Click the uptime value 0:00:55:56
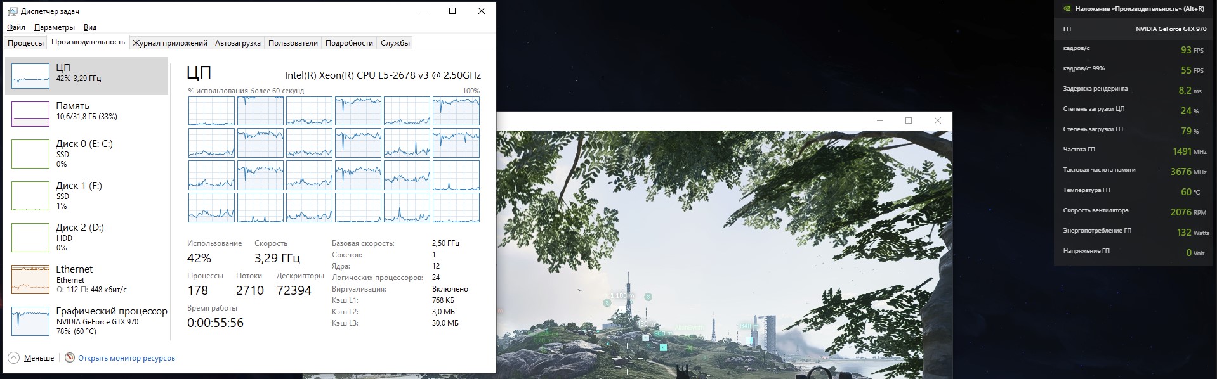This screenshot has height=379, width=1217. [215, 323]
